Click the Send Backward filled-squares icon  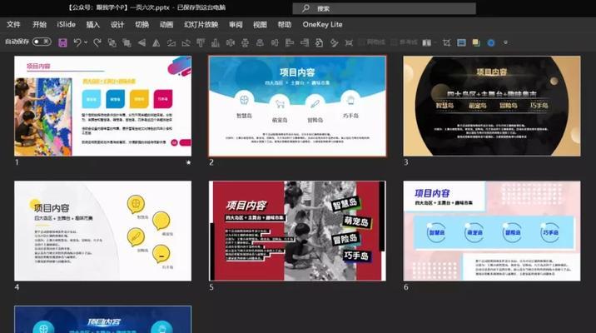click(x=127, y=42)
